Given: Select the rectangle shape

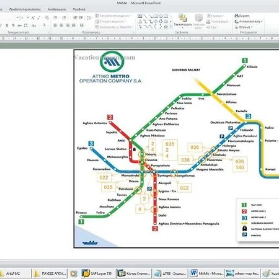Looking at the screenshot, I should [x=156, y=16].
